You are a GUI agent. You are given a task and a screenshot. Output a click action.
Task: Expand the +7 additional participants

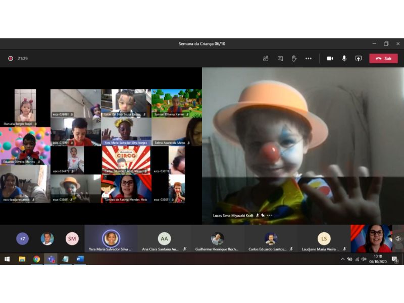click(x=22, y=238)
